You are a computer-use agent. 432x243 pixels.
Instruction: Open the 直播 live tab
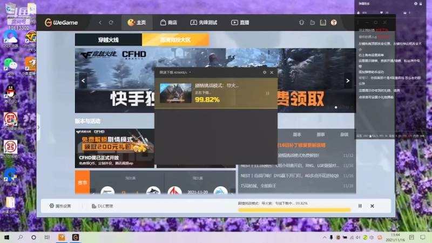coord(240,22)
